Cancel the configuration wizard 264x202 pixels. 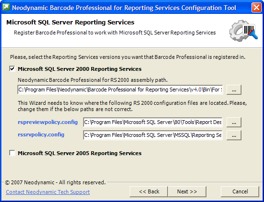[x=240, y=191]
